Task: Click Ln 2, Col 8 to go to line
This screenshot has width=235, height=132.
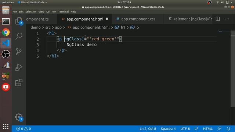Action: coord(148,129)
